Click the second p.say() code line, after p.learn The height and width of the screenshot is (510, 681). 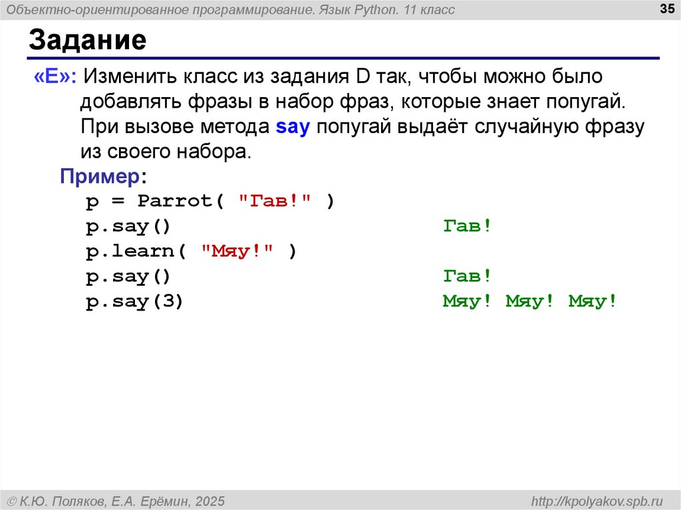[128, 277]
